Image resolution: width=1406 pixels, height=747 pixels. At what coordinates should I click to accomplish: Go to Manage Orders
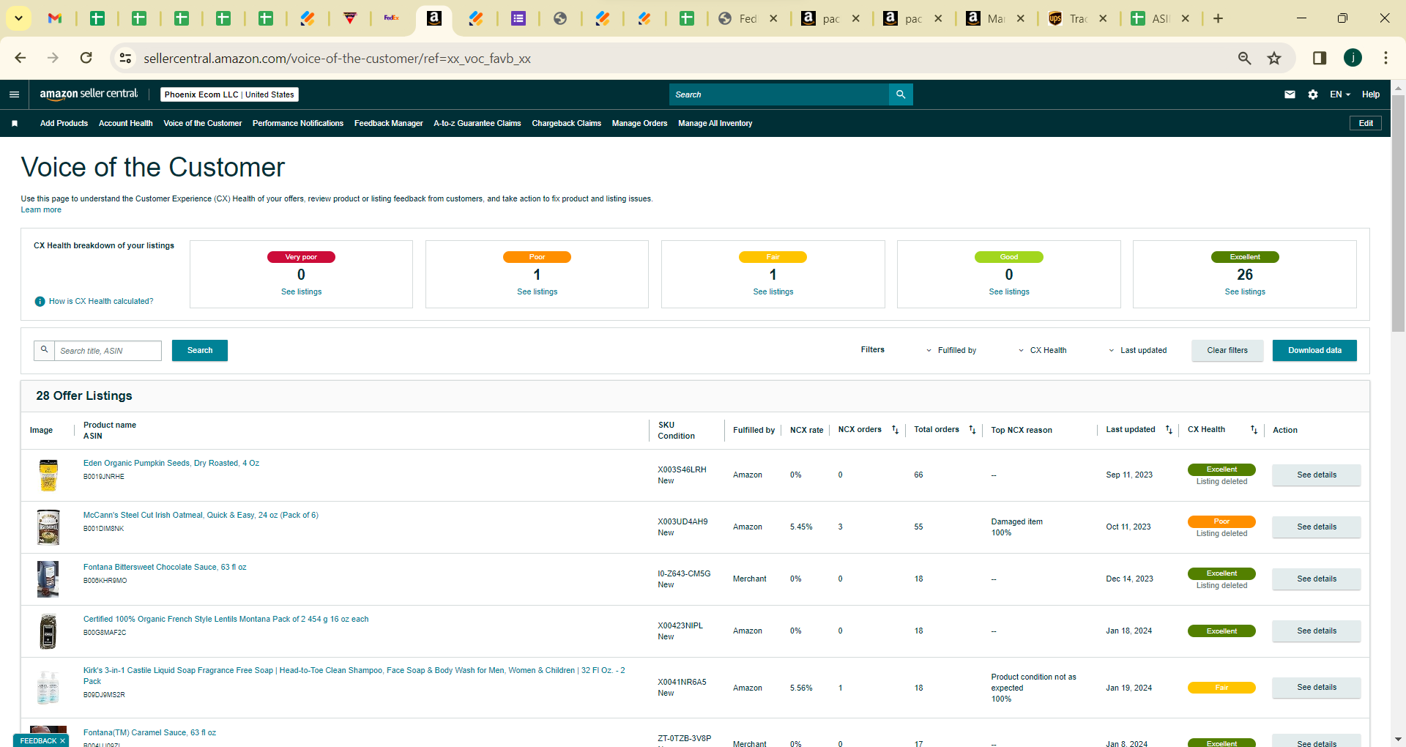click(x=640, y=124)
